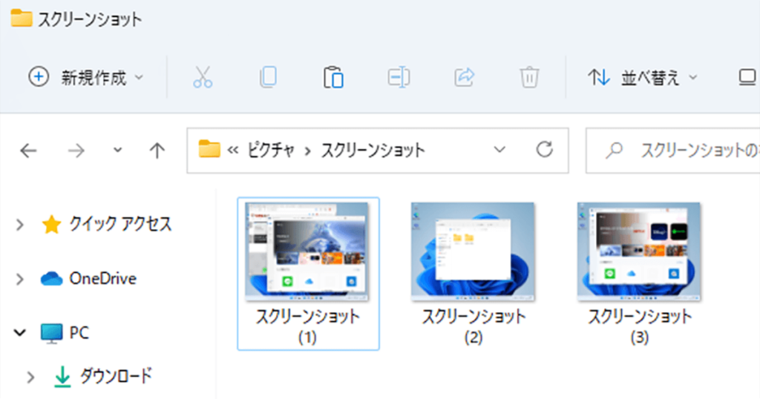Viewport: 760px width, 399px height.
Task: Expand the クイック アクセス tree node
Action: (20, 225)
